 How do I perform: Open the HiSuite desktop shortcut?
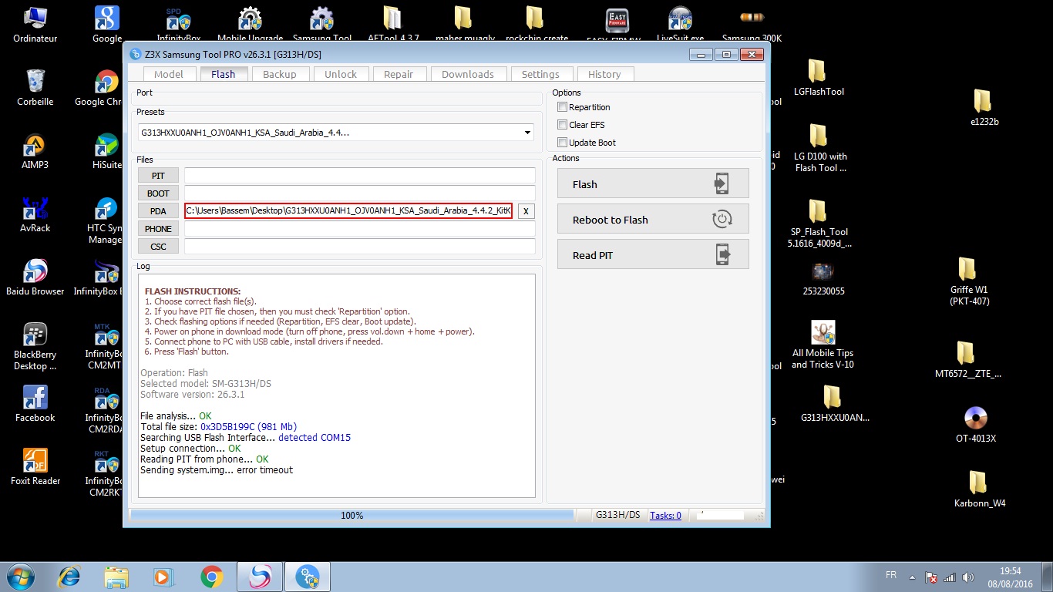(106, 151)
